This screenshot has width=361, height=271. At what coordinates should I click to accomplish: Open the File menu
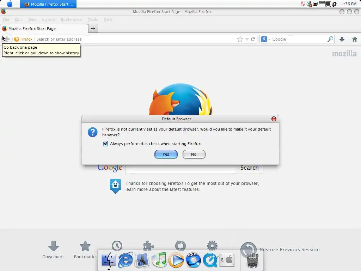point(6,20)
